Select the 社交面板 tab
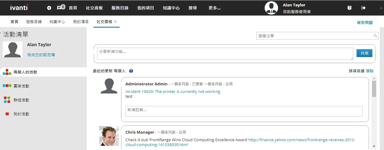384x150 pixels. (x=104, y=22)
